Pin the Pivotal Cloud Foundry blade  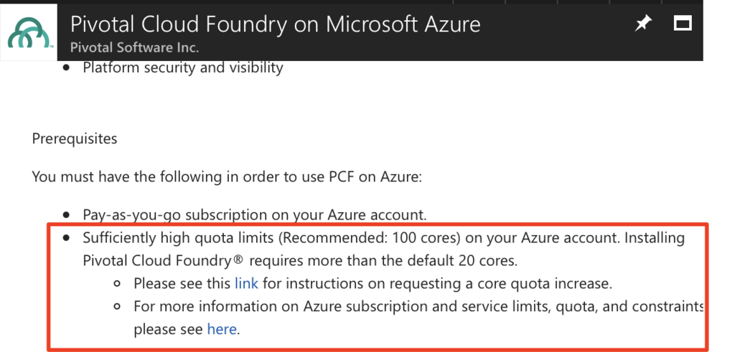[642, 24]
